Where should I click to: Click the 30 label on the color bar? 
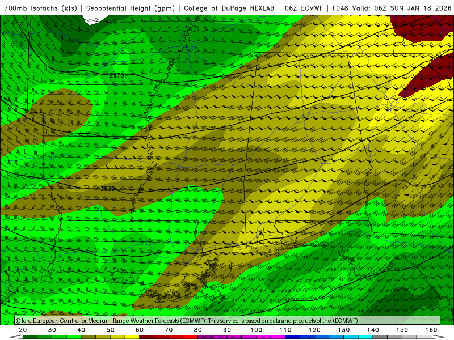point(52,330)
